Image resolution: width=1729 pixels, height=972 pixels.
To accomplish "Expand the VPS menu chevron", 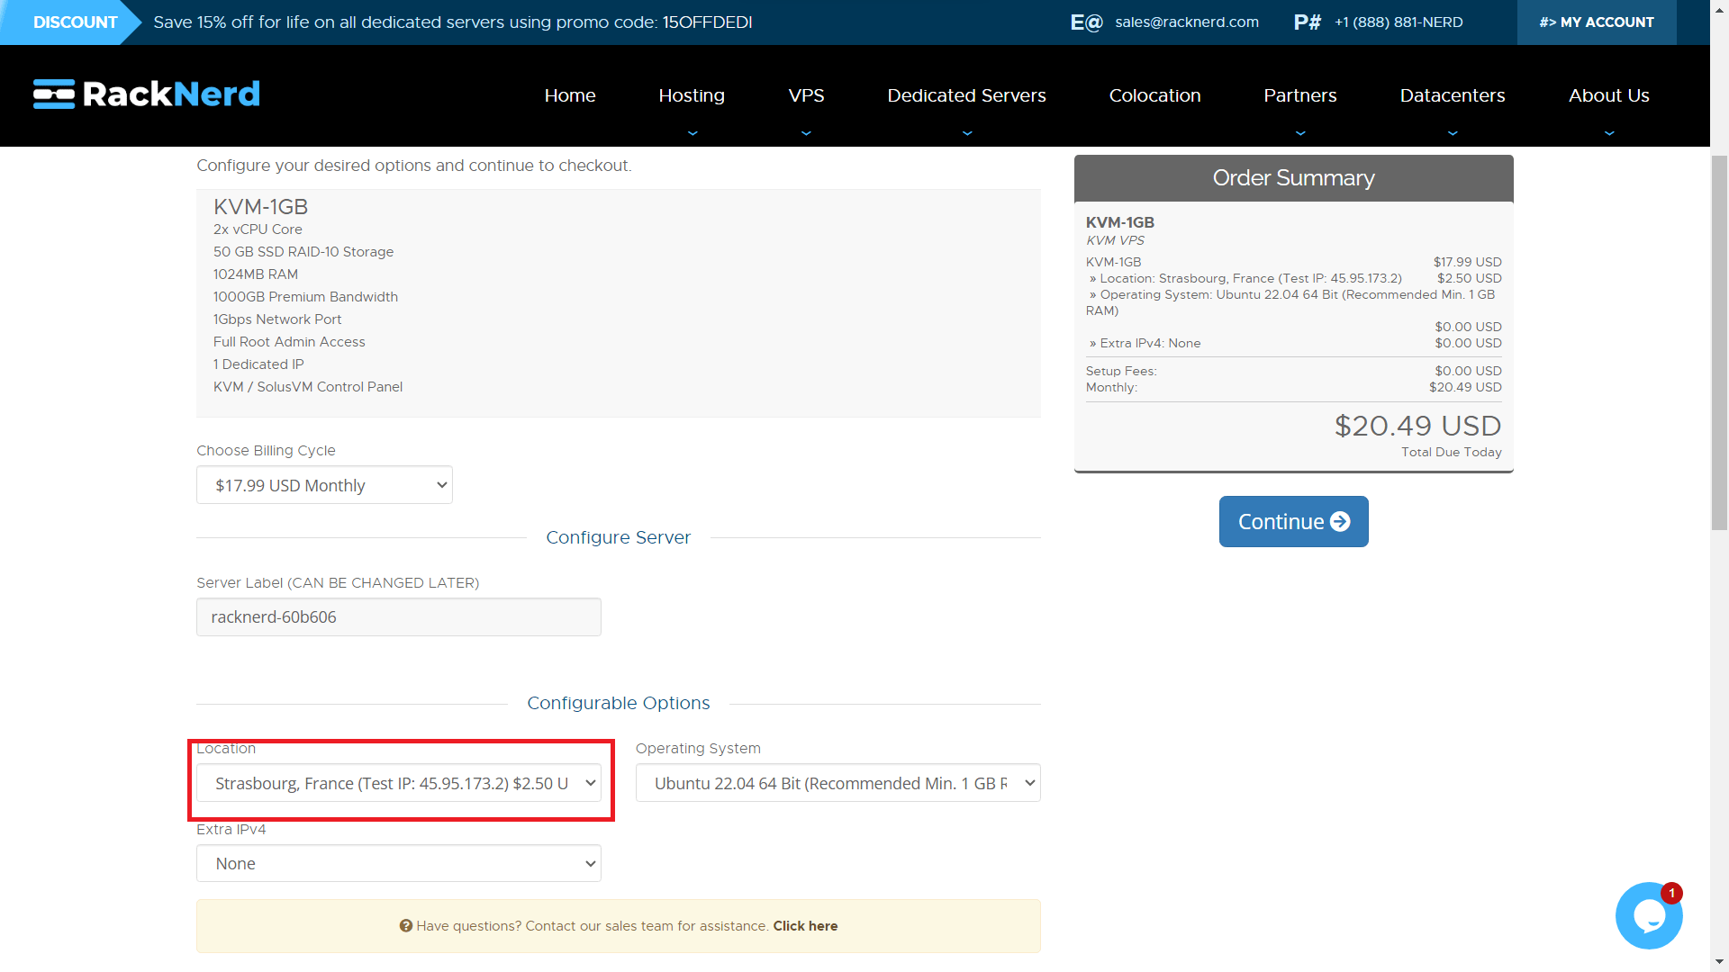I will [x=806, y=133].
